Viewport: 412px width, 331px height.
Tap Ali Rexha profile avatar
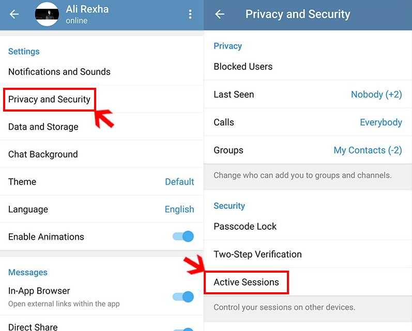point(47,14)
